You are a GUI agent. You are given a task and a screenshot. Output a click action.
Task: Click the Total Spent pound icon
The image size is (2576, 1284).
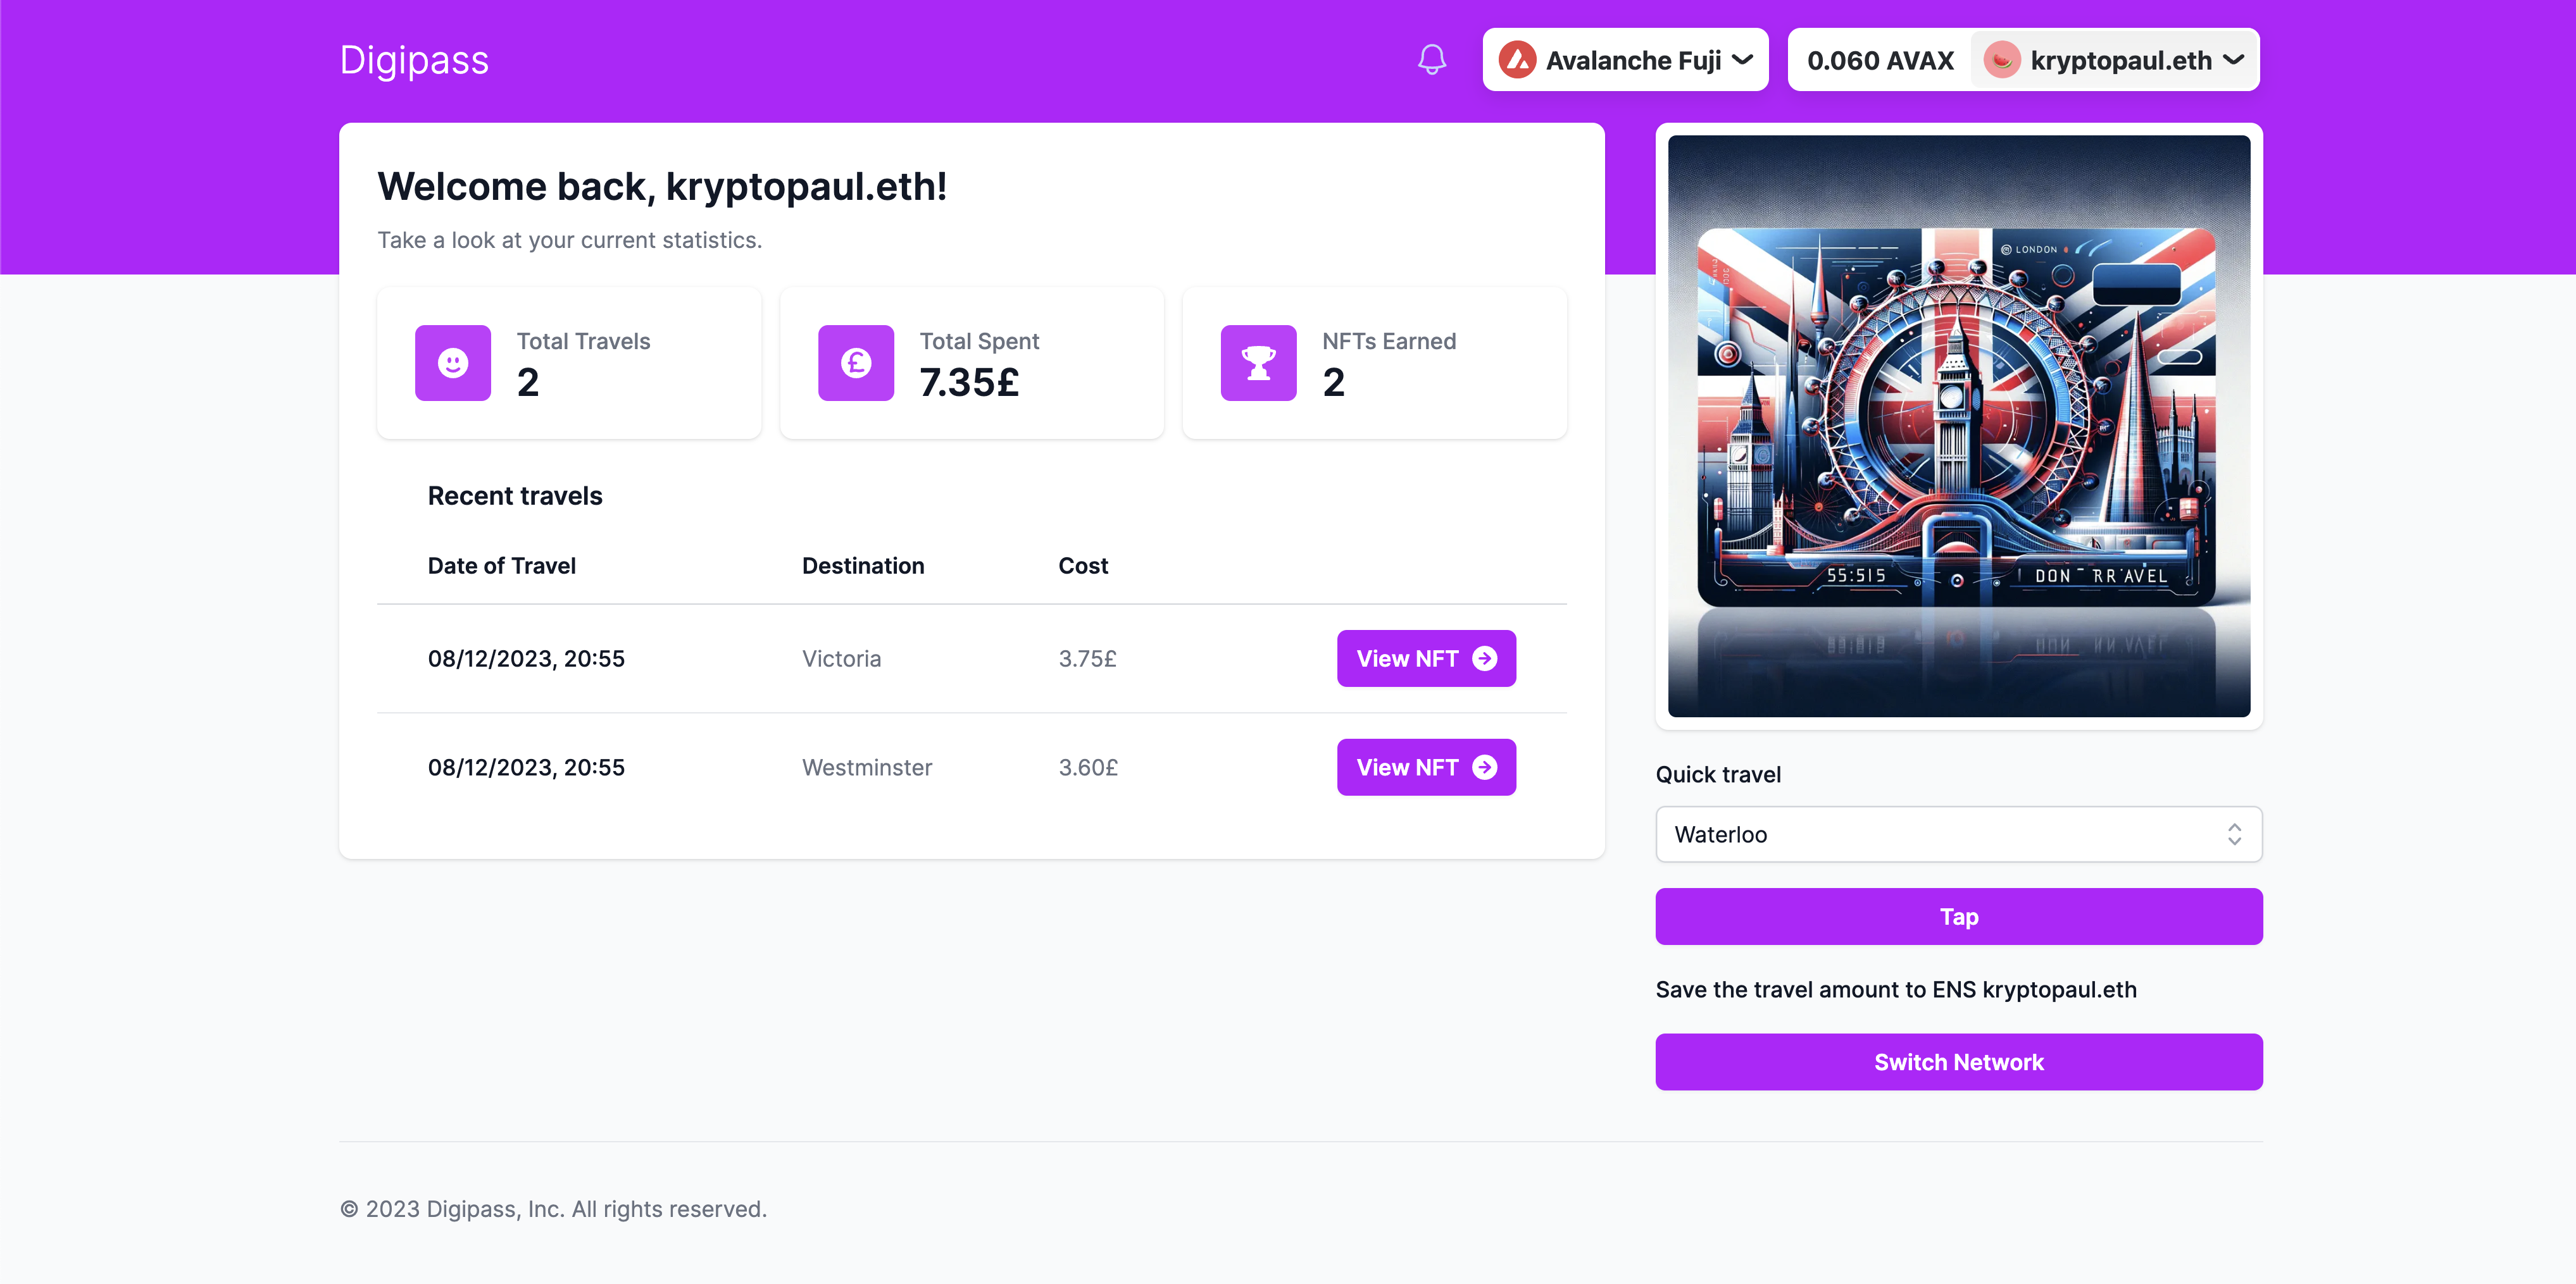[855, 362]
